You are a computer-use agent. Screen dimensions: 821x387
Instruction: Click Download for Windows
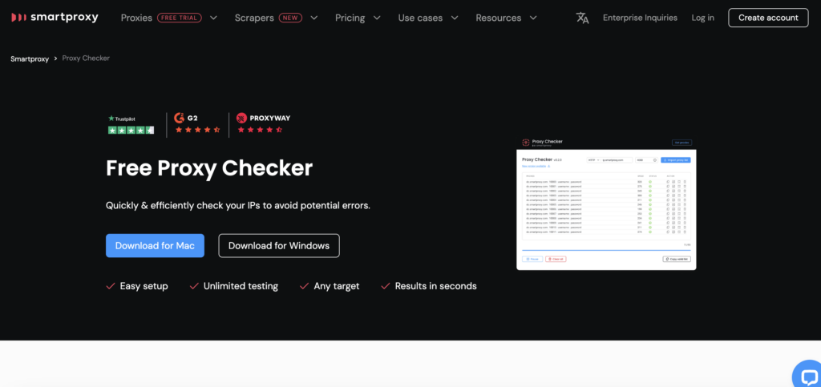tap(279, 246)
